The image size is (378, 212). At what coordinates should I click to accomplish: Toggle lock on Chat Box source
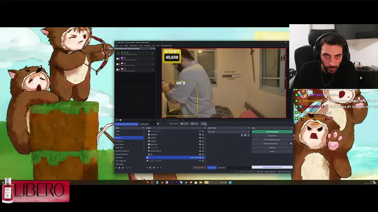203,141
